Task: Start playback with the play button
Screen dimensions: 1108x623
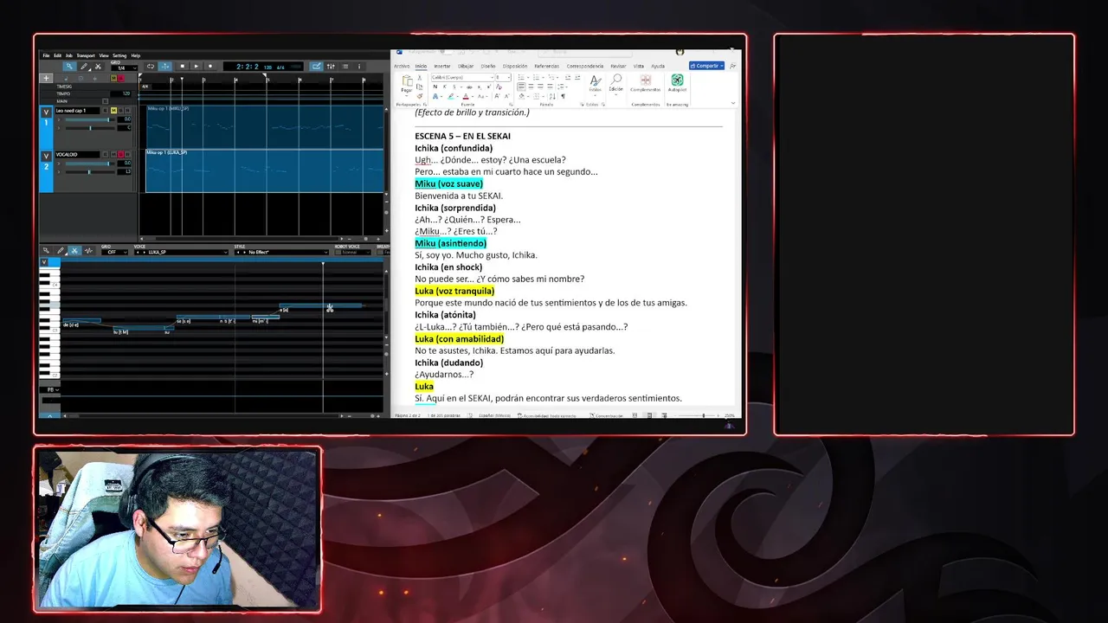Action: pyautogui.click(x=196, y=66)
